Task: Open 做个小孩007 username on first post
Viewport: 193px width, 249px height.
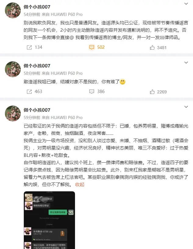Action: tap(37, 7)
